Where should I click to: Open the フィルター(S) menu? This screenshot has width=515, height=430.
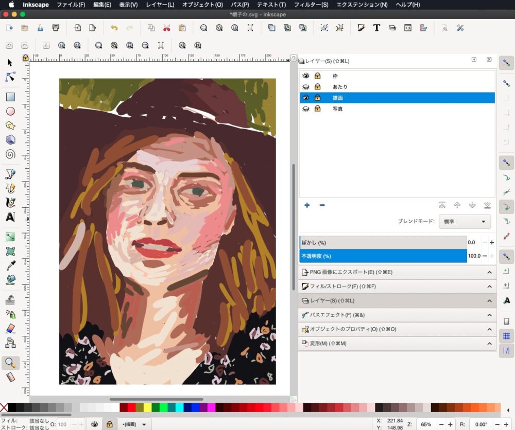[311, 5]
